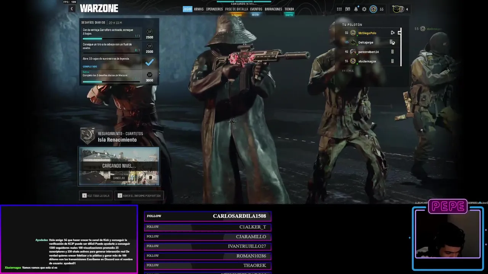
Task: Select the completed checkmark of the supply boxes challenge
Action: coord(149,62)
